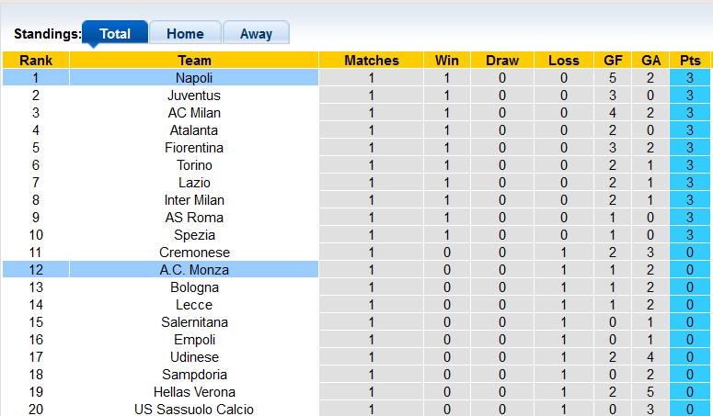The width and height of the screenshot is (713, 416).
Task: Click US Sassuolo Calcio team name
Action: [x=194, y=410]
